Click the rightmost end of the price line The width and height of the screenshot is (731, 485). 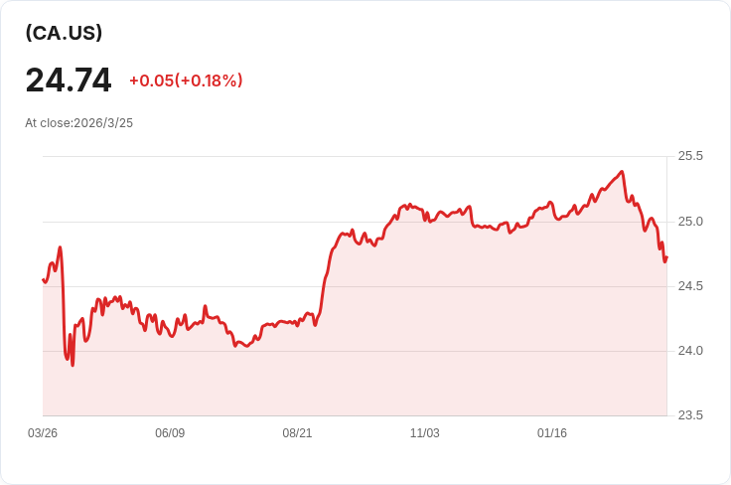click(666, 257)
